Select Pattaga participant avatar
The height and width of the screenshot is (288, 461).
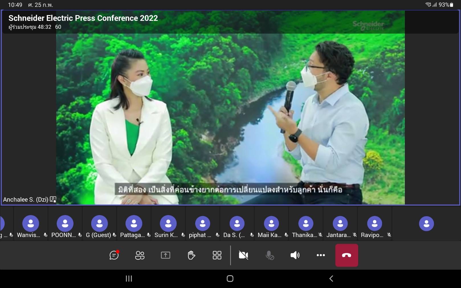tap(134, 223)
